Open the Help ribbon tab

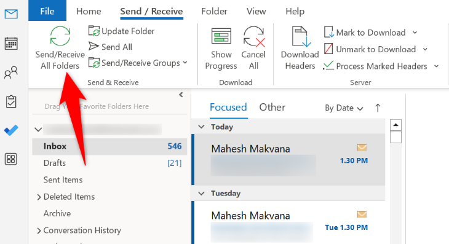(295, 11)
